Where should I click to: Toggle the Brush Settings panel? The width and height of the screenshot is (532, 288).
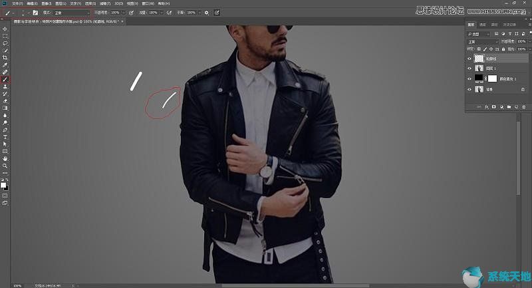click(35, 13)
